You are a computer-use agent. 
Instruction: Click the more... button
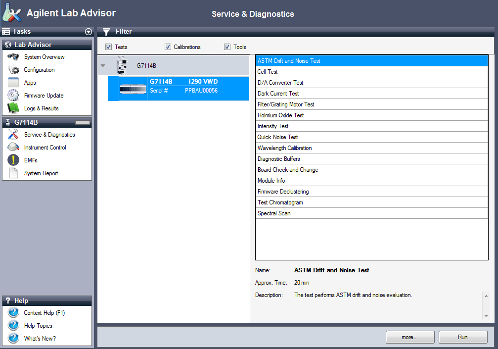coord(410,337)
